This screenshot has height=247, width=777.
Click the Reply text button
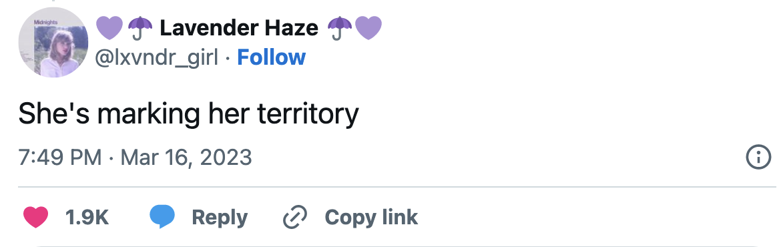(220, 217)
